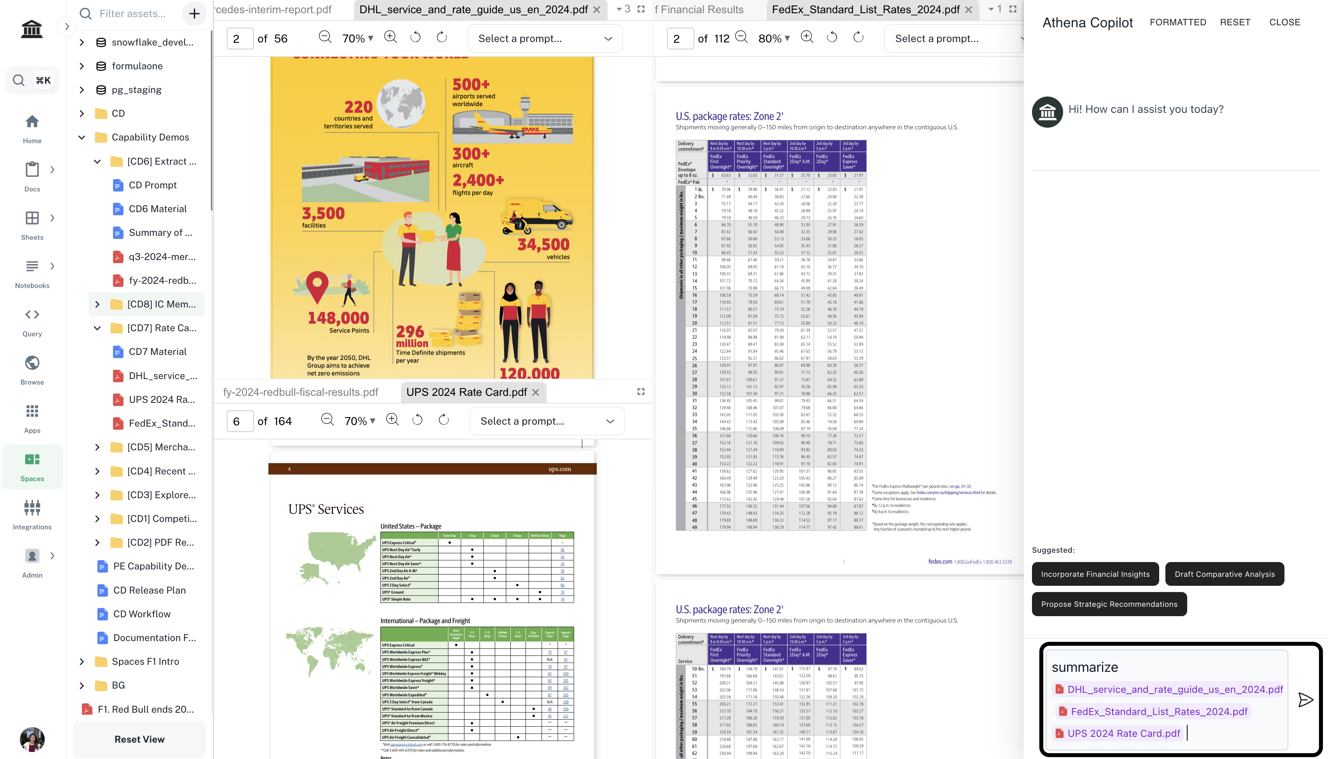1328x759 pixels.
Task: Open the Integrations section icon
Action: [32, 507]
